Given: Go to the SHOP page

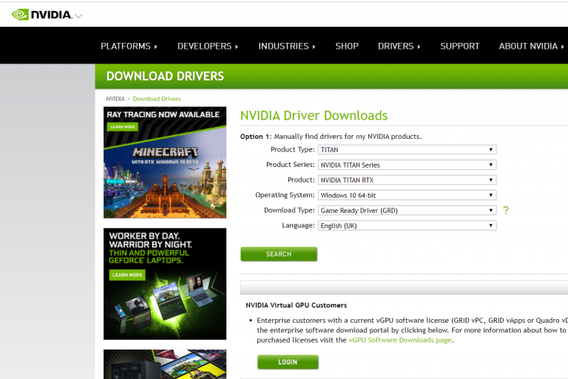Looking at the screenshot, I should 347,46.
